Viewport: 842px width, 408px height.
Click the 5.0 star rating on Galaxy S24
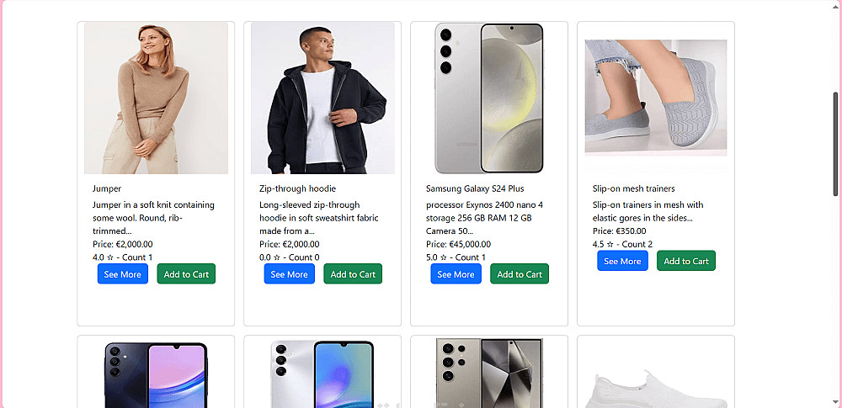pos(456,257)
